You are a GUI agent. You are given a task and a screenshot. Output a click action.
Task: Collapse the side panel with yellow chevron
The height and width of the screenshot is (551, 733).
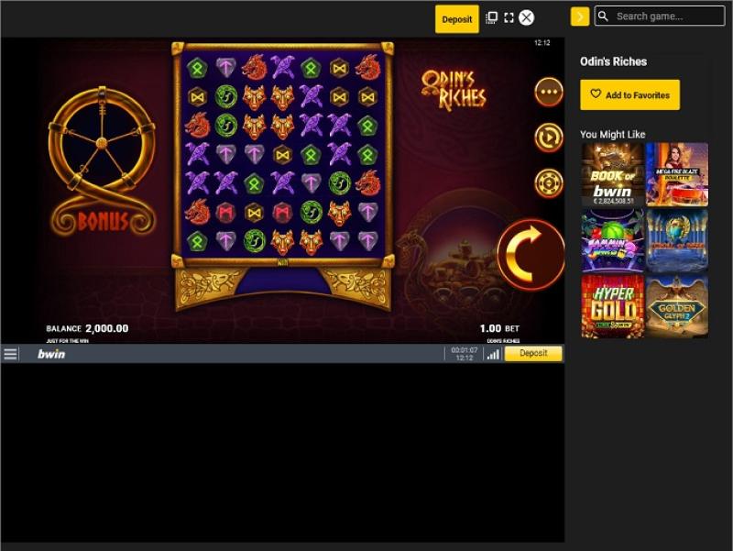coord(580,17)
